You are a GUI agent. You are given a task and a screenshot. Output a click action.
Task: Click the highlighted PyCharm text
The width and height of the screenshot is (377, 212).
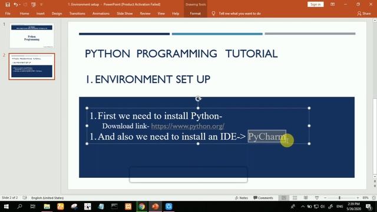(267, 137)
